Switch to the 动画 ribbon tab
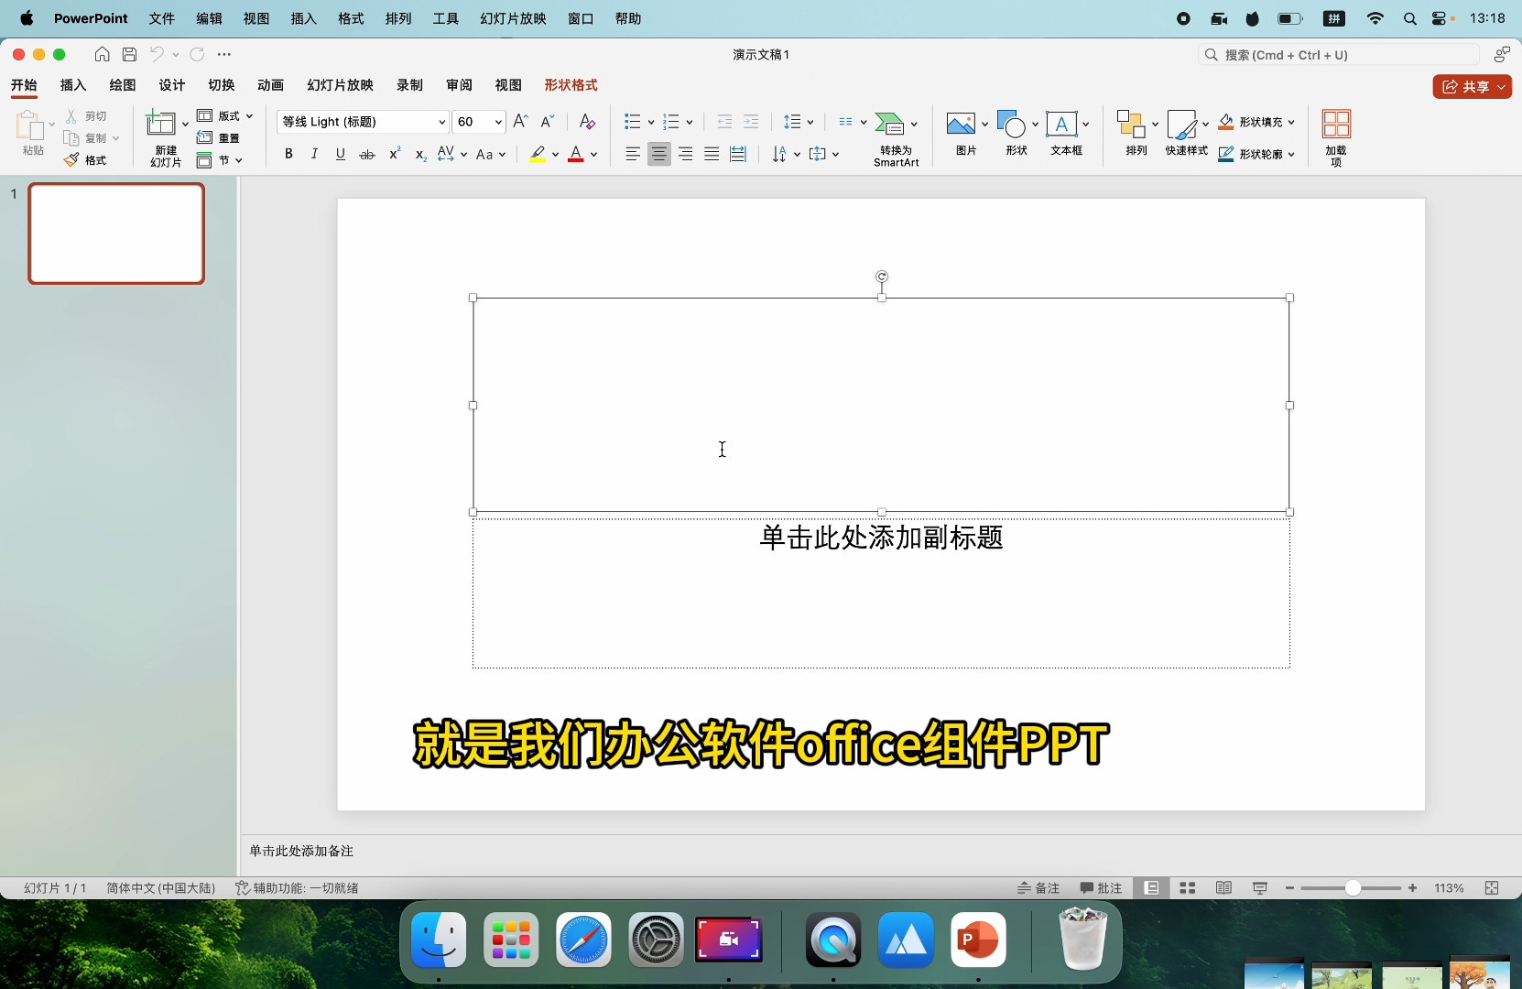Screen dimensions: 1522x989 point(270,84)
